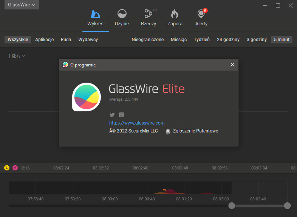
Task: Open the https://www.glasswire.com link
Action: pyautogui.click(x=137, y=123)
